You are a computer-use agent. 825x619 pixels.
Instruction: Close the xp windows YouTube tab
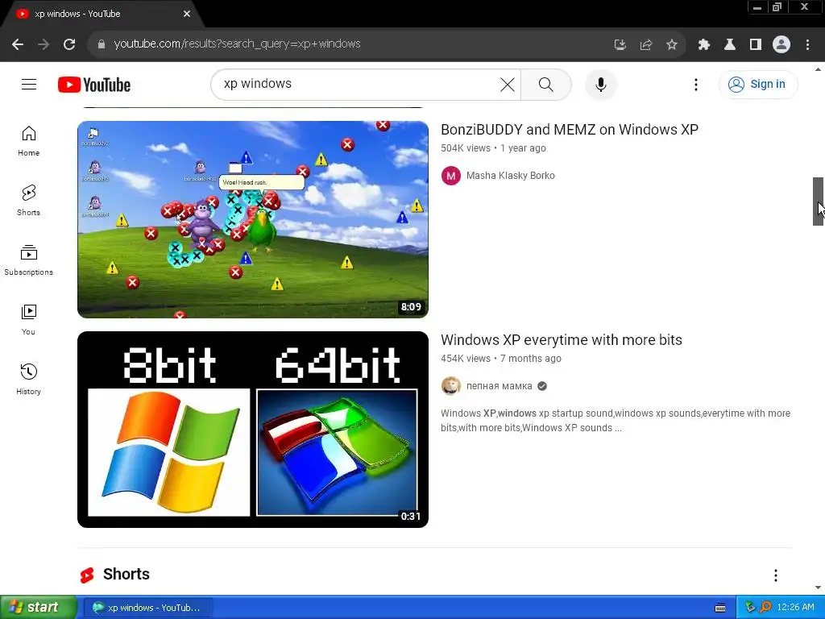[x=187, y=14]
